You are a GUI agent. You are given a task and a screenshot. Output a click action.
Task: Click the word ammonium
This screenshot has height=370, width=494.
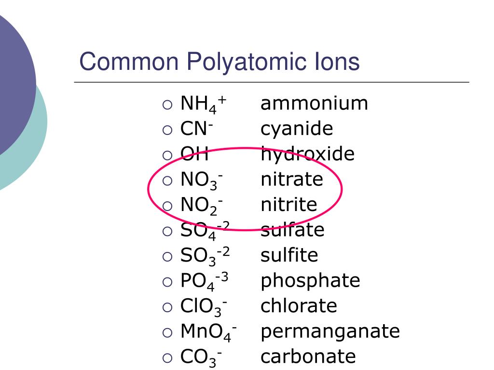[314, 103]
